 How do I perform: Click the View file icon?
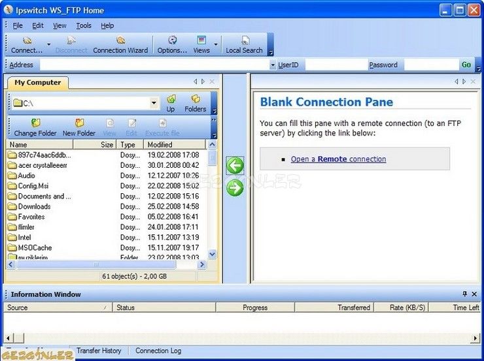[110, 127]
